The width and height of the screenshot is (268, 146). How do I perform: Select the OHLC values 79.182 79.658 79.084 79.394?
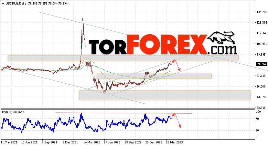pos(48,4)
